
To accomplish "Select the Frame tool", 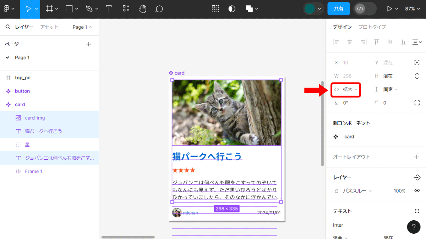I will tap(49, 9).
